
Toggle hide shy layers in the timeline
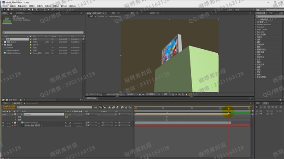109,107
